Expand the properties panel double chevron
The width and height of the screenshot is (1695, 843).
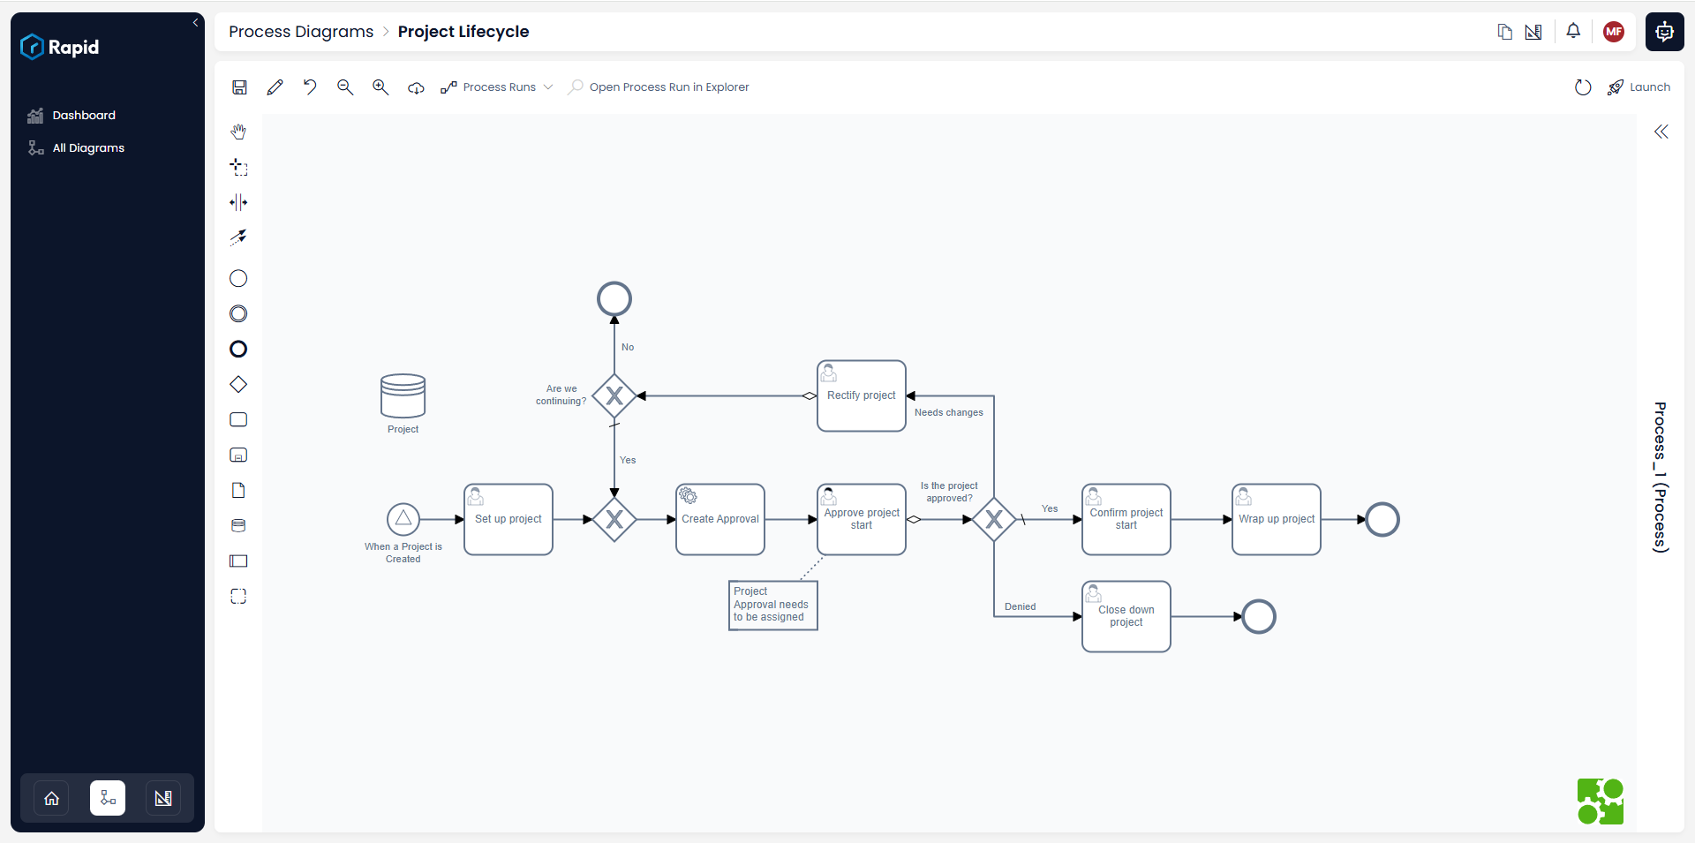[1661, 132]
